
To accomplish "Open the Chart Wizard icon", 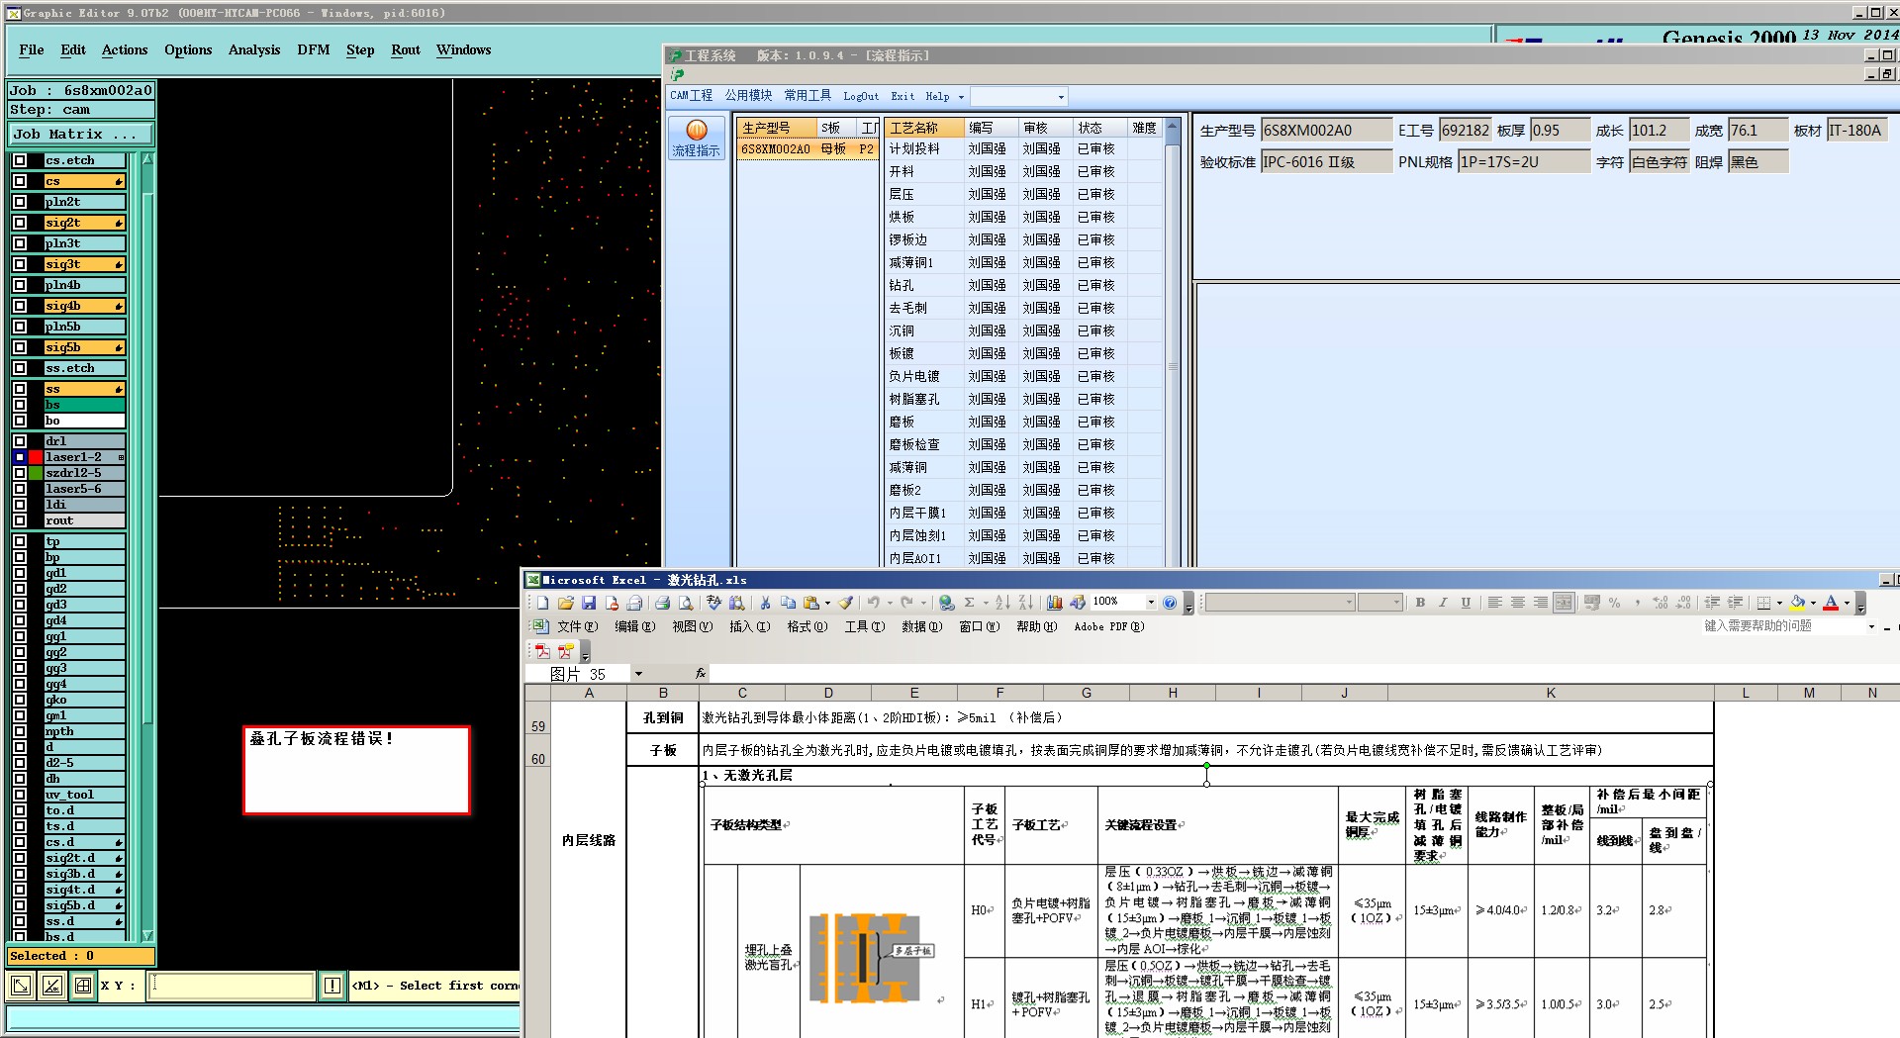I will pos(1054,603).
